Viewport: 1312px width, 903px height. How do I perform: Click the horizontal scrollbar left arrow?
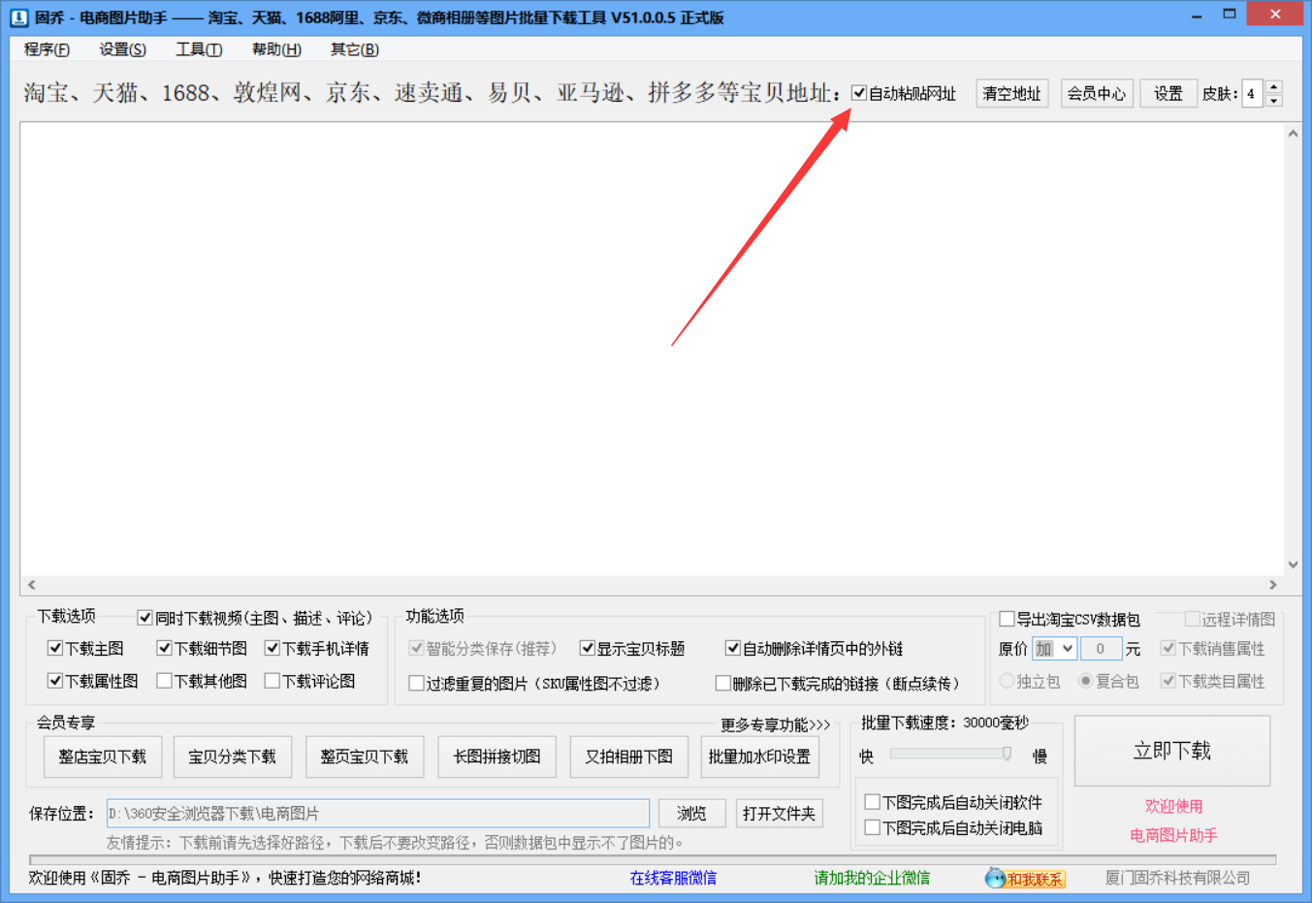click(x=31, y=585)
